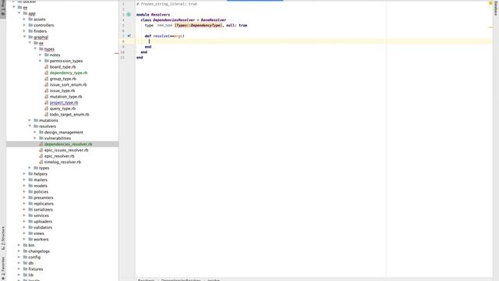Open board_type.rb in the project tree
499x281 pixels.
[62, 67]
